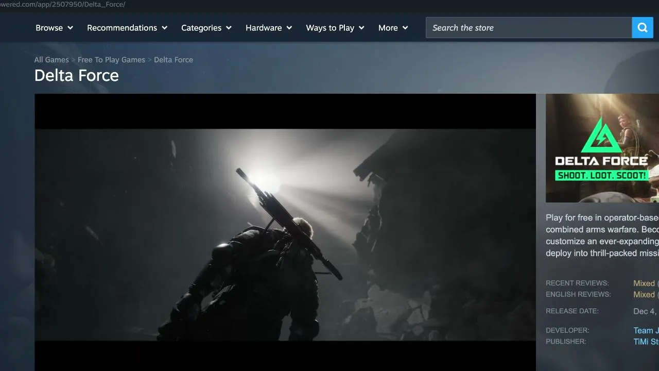Expand the More dropdown chevron

click(405, 28)
